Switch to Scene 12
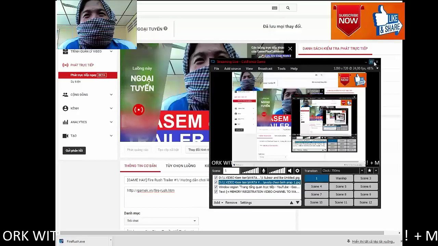The width and height of the screenshot is (438, 246). (x=365, y=202)
